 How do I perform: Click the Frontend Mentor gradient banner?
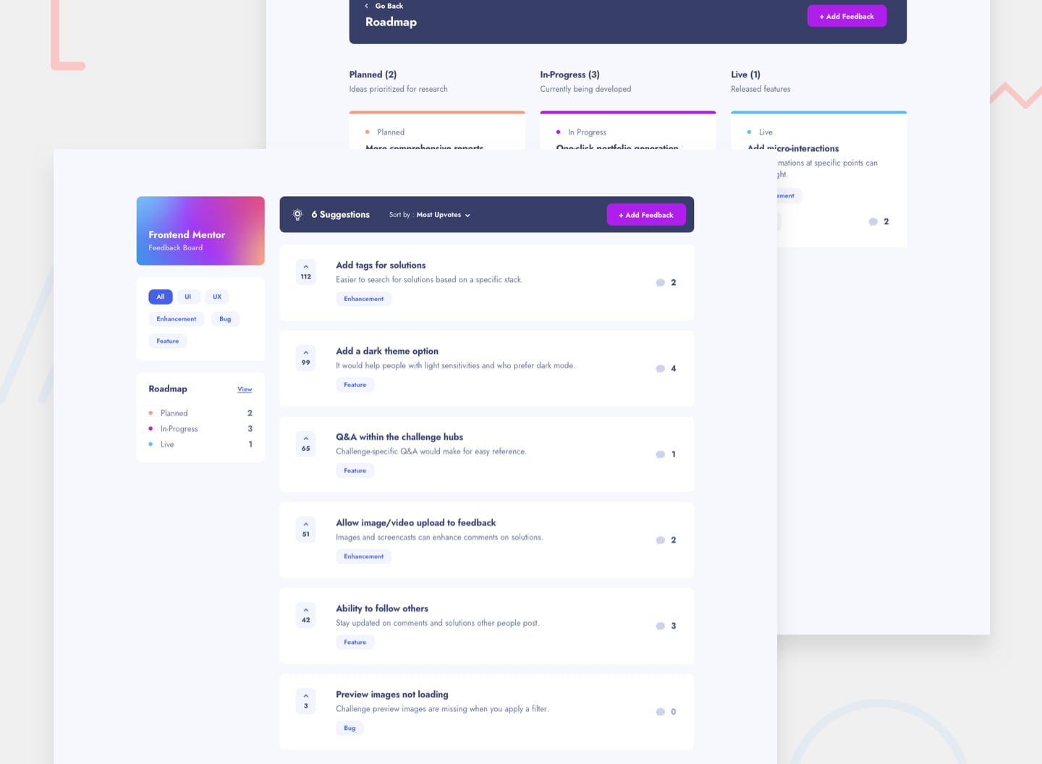[200, 230]
